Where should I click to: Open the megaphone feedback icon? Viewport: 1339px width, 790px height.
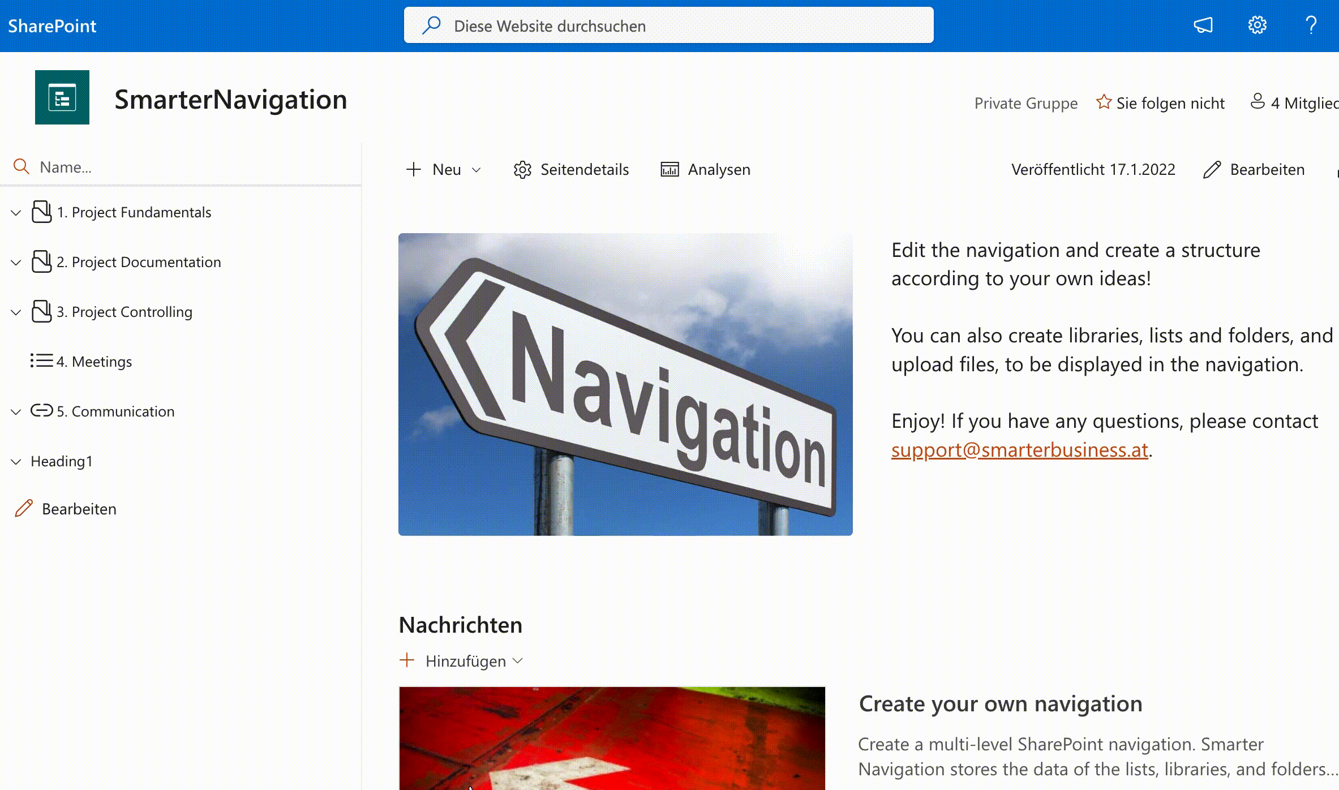[x=1203, y=25]
